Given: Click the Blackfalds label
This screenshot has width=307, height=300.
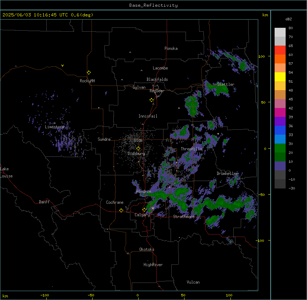Looking at the screenshot, I should point(157,79).
